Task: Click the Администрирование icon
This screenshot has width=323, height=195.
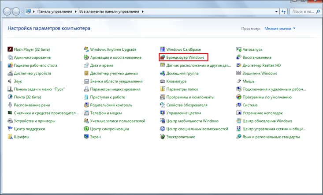Action: (x=10, y=57)
